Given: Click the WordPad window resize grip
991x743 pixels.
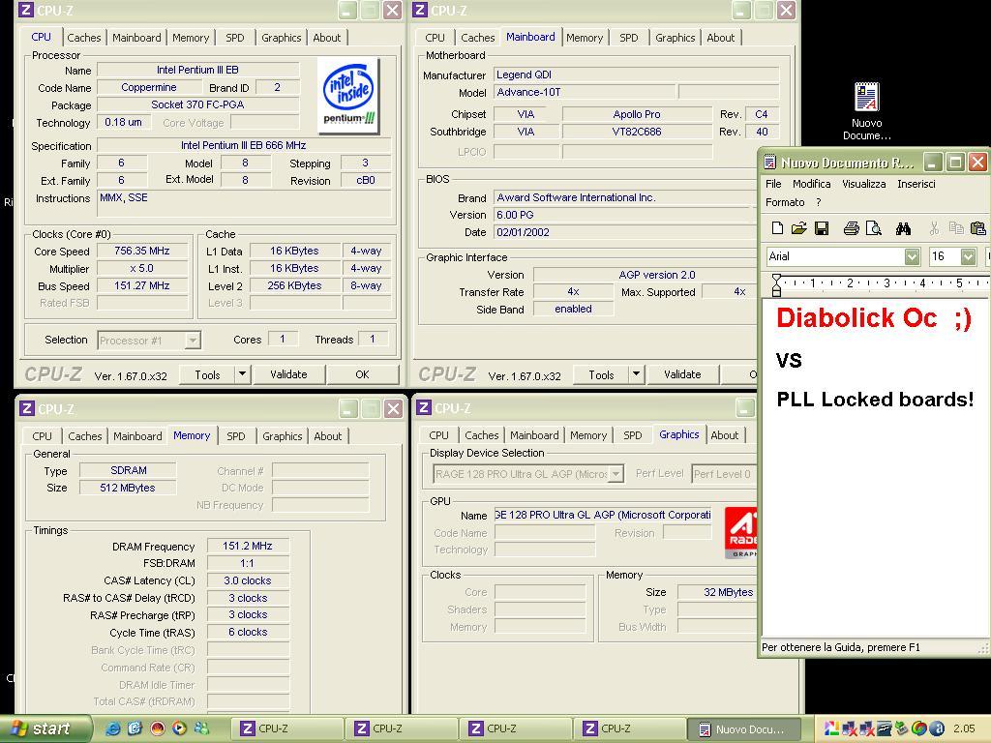Looking at the screenshot, I should tap(983, 648).
